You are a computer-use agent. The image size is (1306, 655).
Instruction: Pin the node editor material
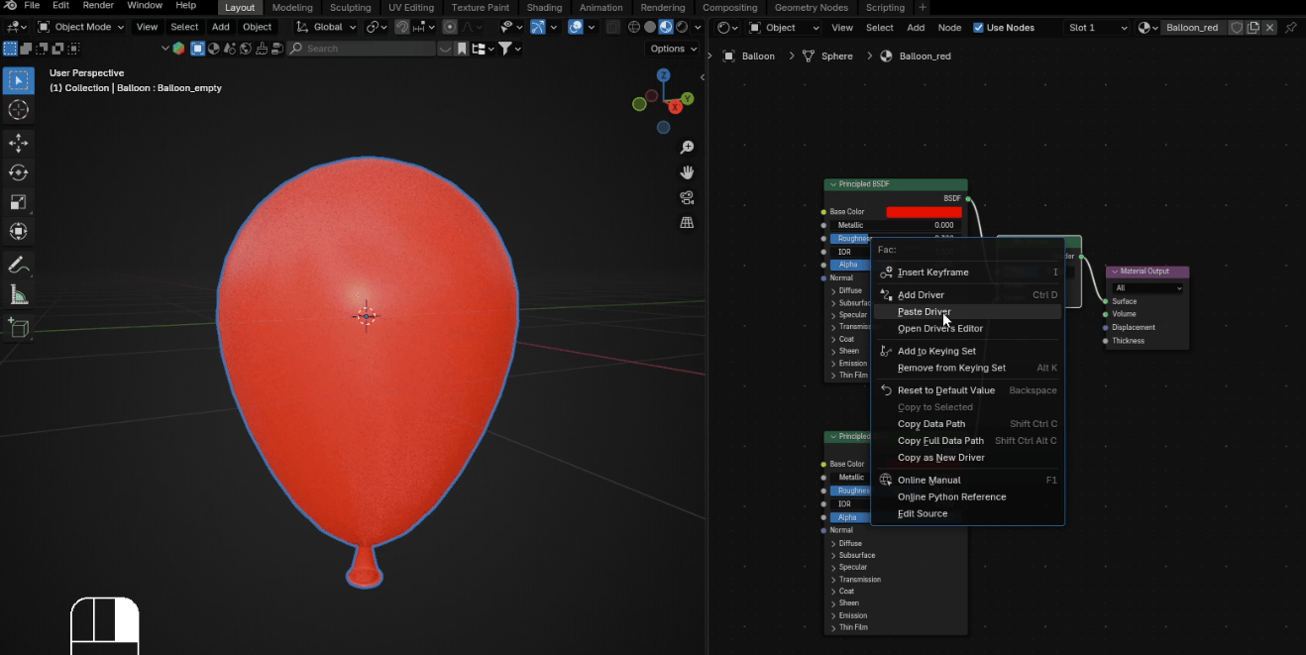coord(1290,28)
